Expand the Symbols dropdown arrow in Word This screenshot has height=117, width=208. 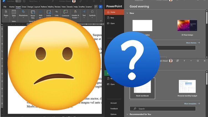click(x=92, y=17)
